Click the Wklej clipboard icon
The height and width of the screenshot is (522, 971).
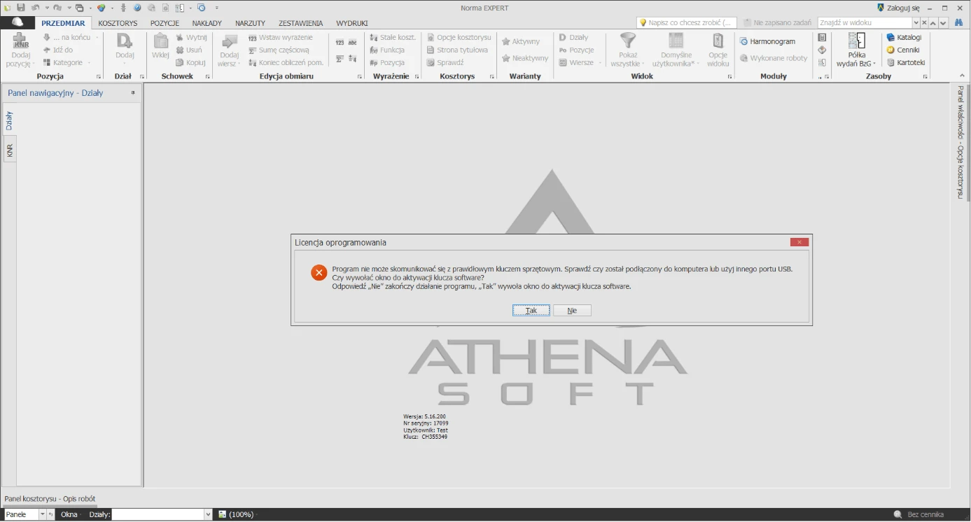coord(160,41)
